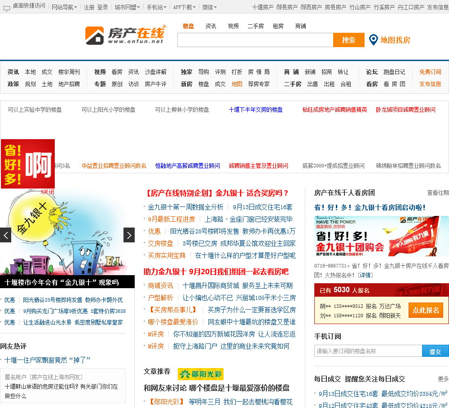The width and height of the screenshot is (449, 408).
Task: Click the main search input field
Action: [255, 40]
